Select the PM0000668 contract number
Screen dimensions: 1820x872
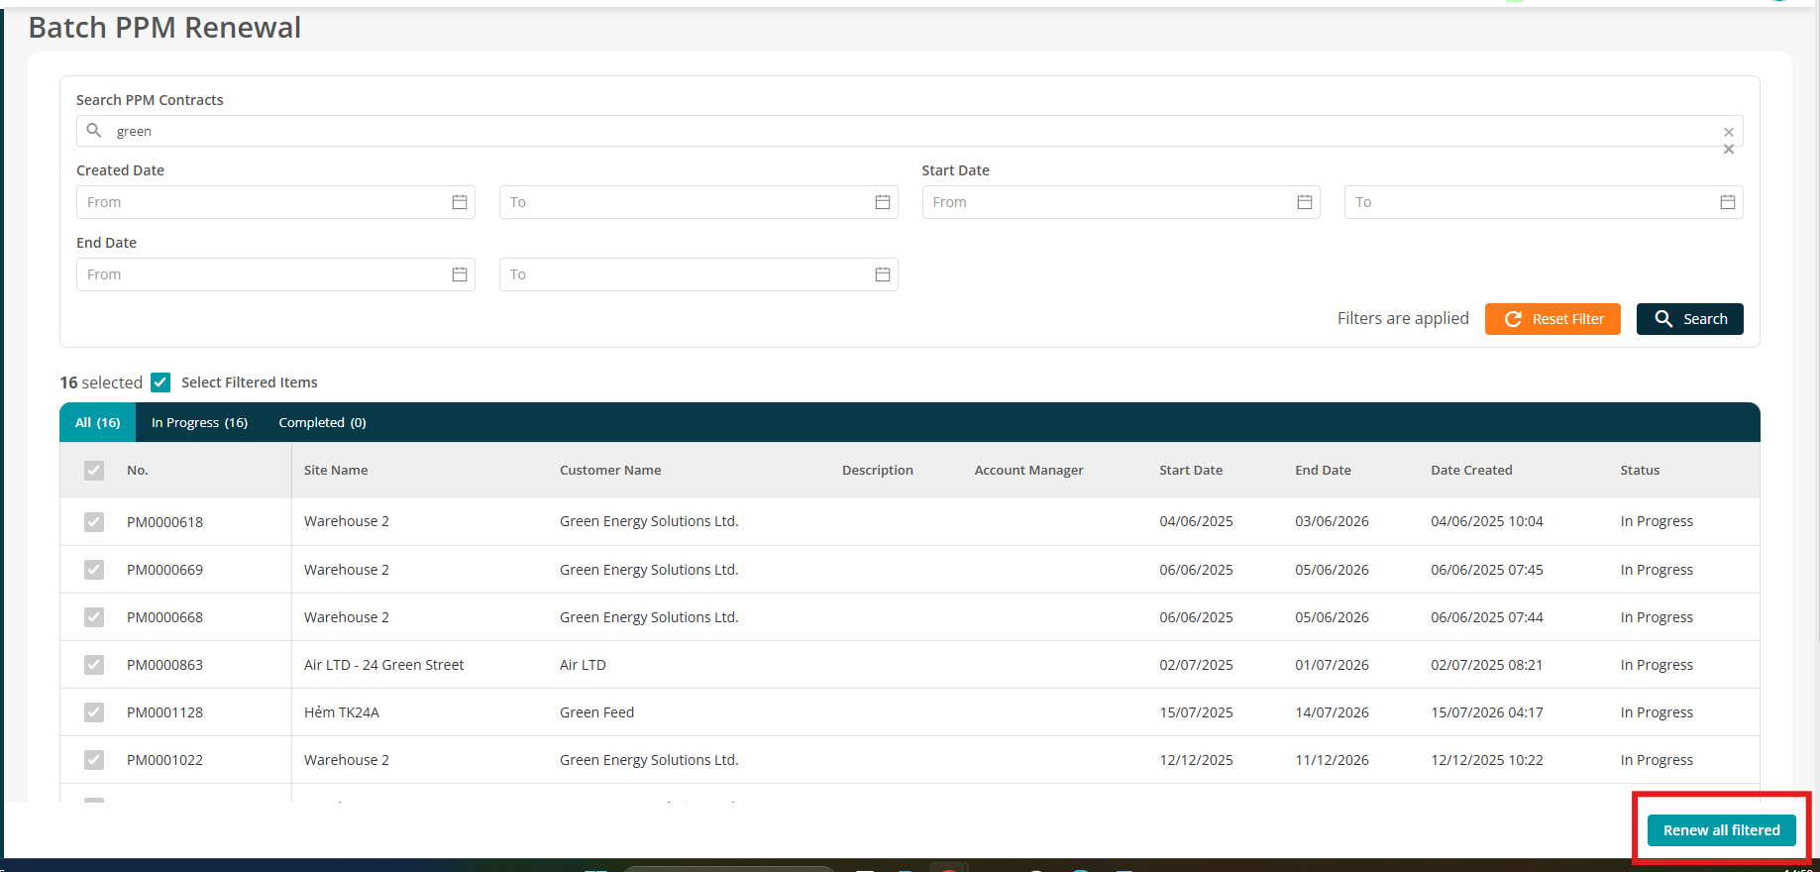pyautogui.click(x=164, y=617)
